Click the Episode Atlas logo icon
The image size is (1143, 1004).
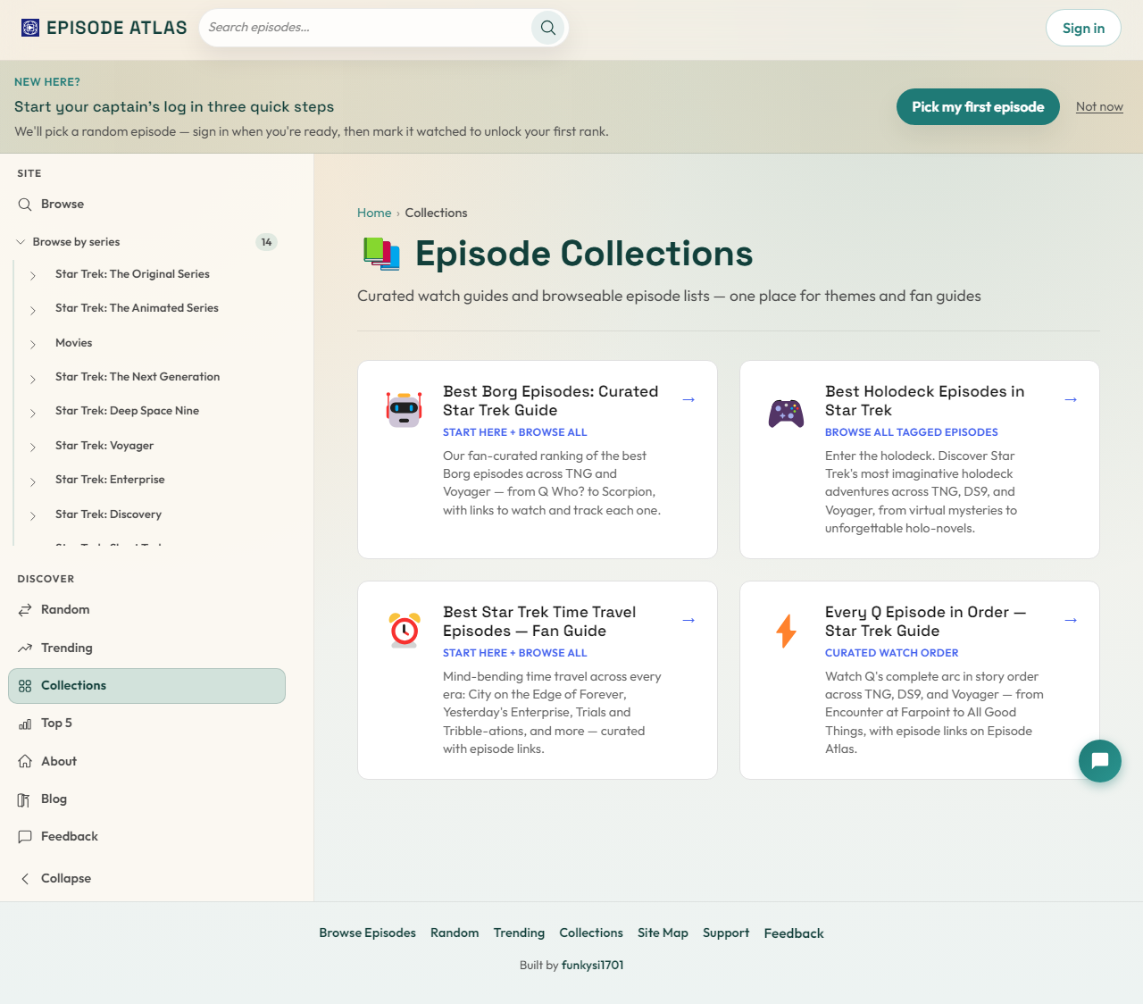(30, 28)
